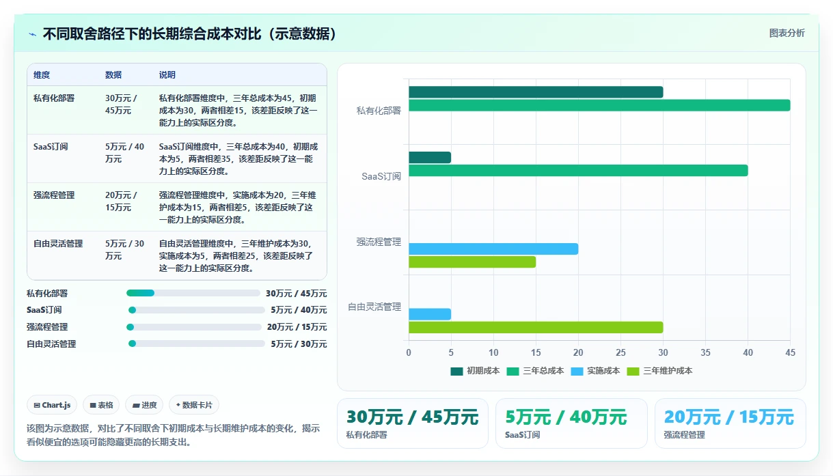Click the 私有化部署 row description text

click(238, 111)
